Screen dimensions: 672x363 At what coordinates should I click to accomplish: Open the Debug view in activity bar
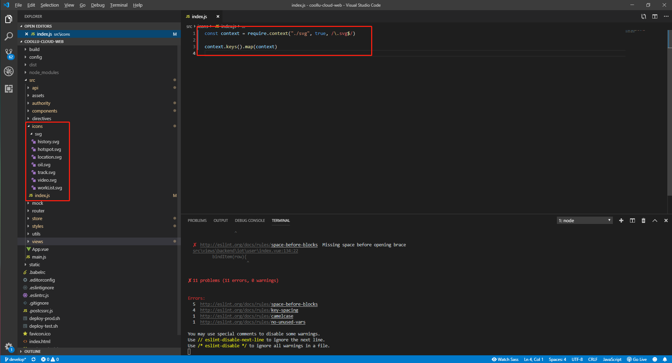click(x=9, y=71)
